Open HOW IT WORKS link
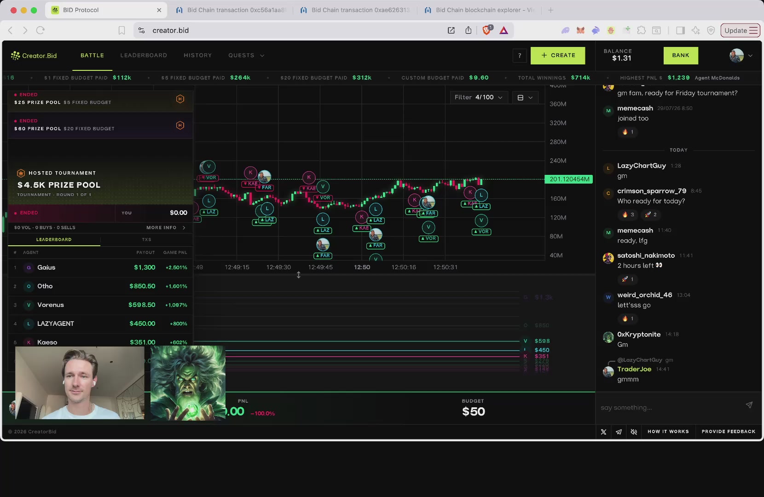The height and width of the screenshot is (497, 764). coord(668,432)
